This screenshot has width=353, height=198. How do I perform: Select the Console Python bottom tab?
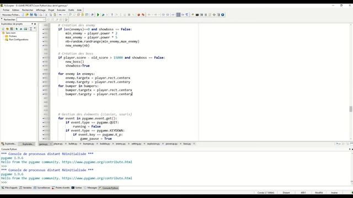[x=109, y=188]
